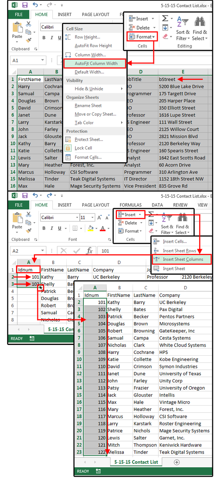Image resolution: width=221 pixels, height=478 pixels.
Task: Open the FILE tab in the top Excel window
Action: pyautogui.click(x=19, y=14)
